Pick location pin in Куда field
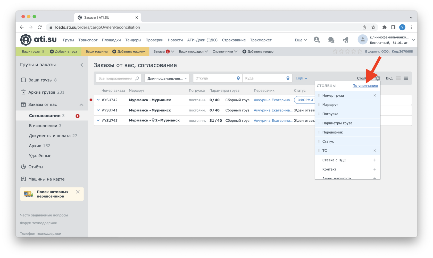 [x=288, y=78]
